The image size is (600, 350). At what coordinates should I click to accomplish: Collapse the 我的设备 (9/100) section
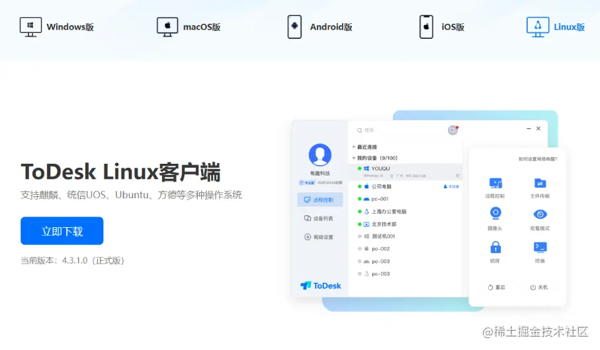coord(375,158)
